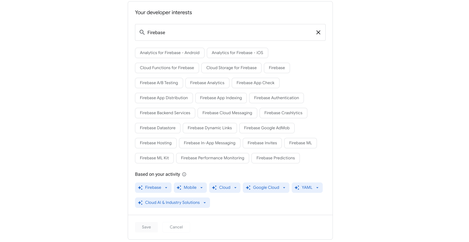
Task: Click sparkle icon on YAML chip
Action: [297, 188]
